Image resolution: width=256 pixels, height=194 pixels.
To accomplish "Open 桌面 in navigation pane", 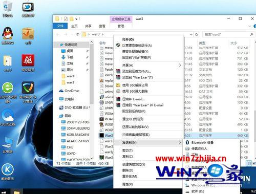I will click(x=70, y=51).
